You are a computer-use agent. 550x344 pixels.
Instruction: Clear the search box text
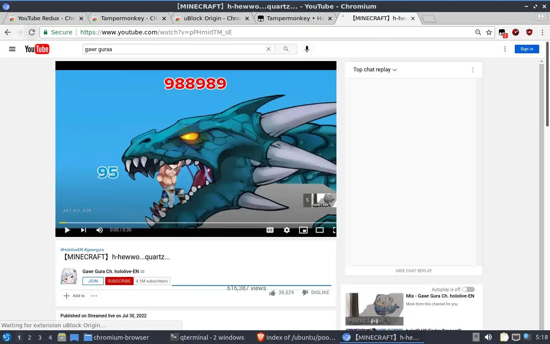[269, 49]
